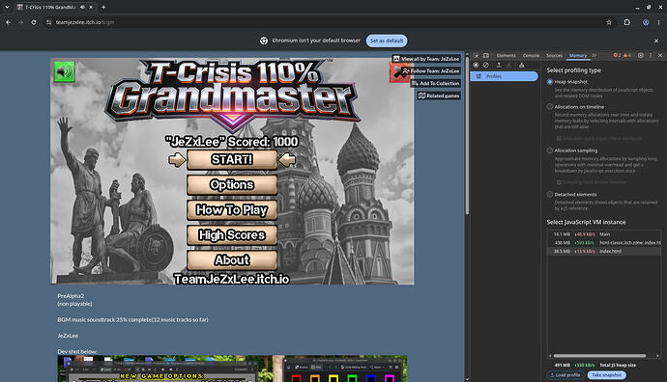Viewport: 667px width, 382px height.
Task: Expand more DevTools tabs chevron
Action: pyautogui.click(x=594, y=56)
